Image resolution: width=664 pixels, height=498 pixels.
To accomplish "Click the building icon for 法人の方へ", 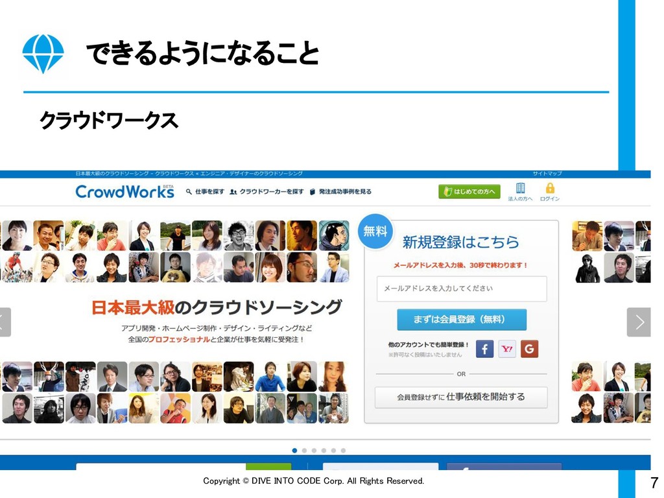I will 521,188.
